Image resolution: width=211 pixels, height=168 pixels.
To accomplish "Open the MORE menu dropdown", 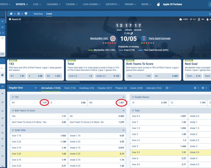I will [x=146, y=4].
